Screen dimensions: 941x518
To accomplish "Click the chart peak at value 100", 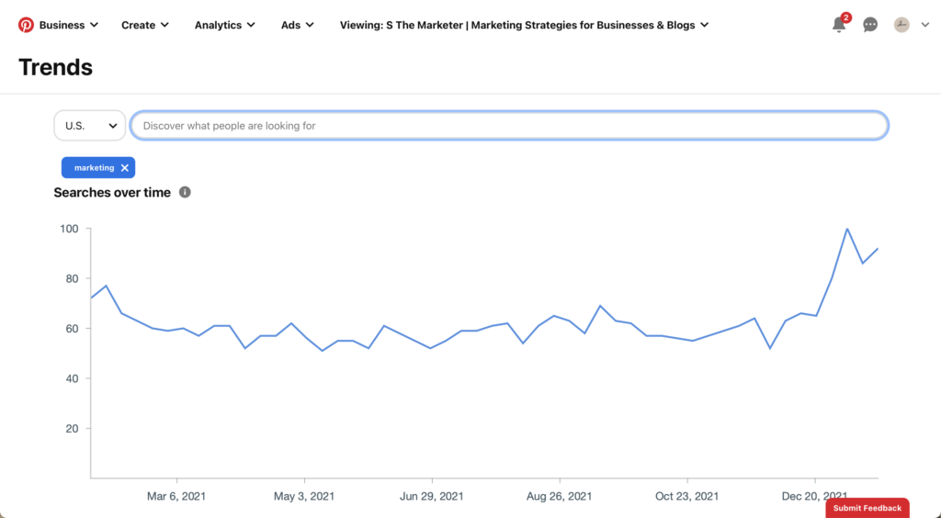I will coord(846,229).
